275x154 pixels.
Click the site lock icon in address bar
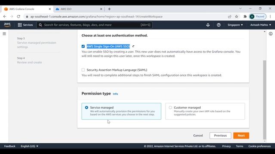click(x=27, y=17)
